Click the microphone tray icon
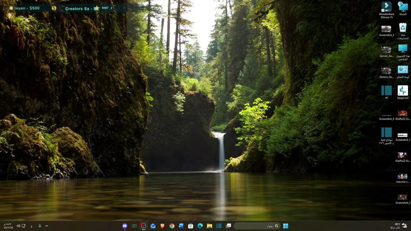The width and height of the screenshot is (411, 231). pos(40,226)
